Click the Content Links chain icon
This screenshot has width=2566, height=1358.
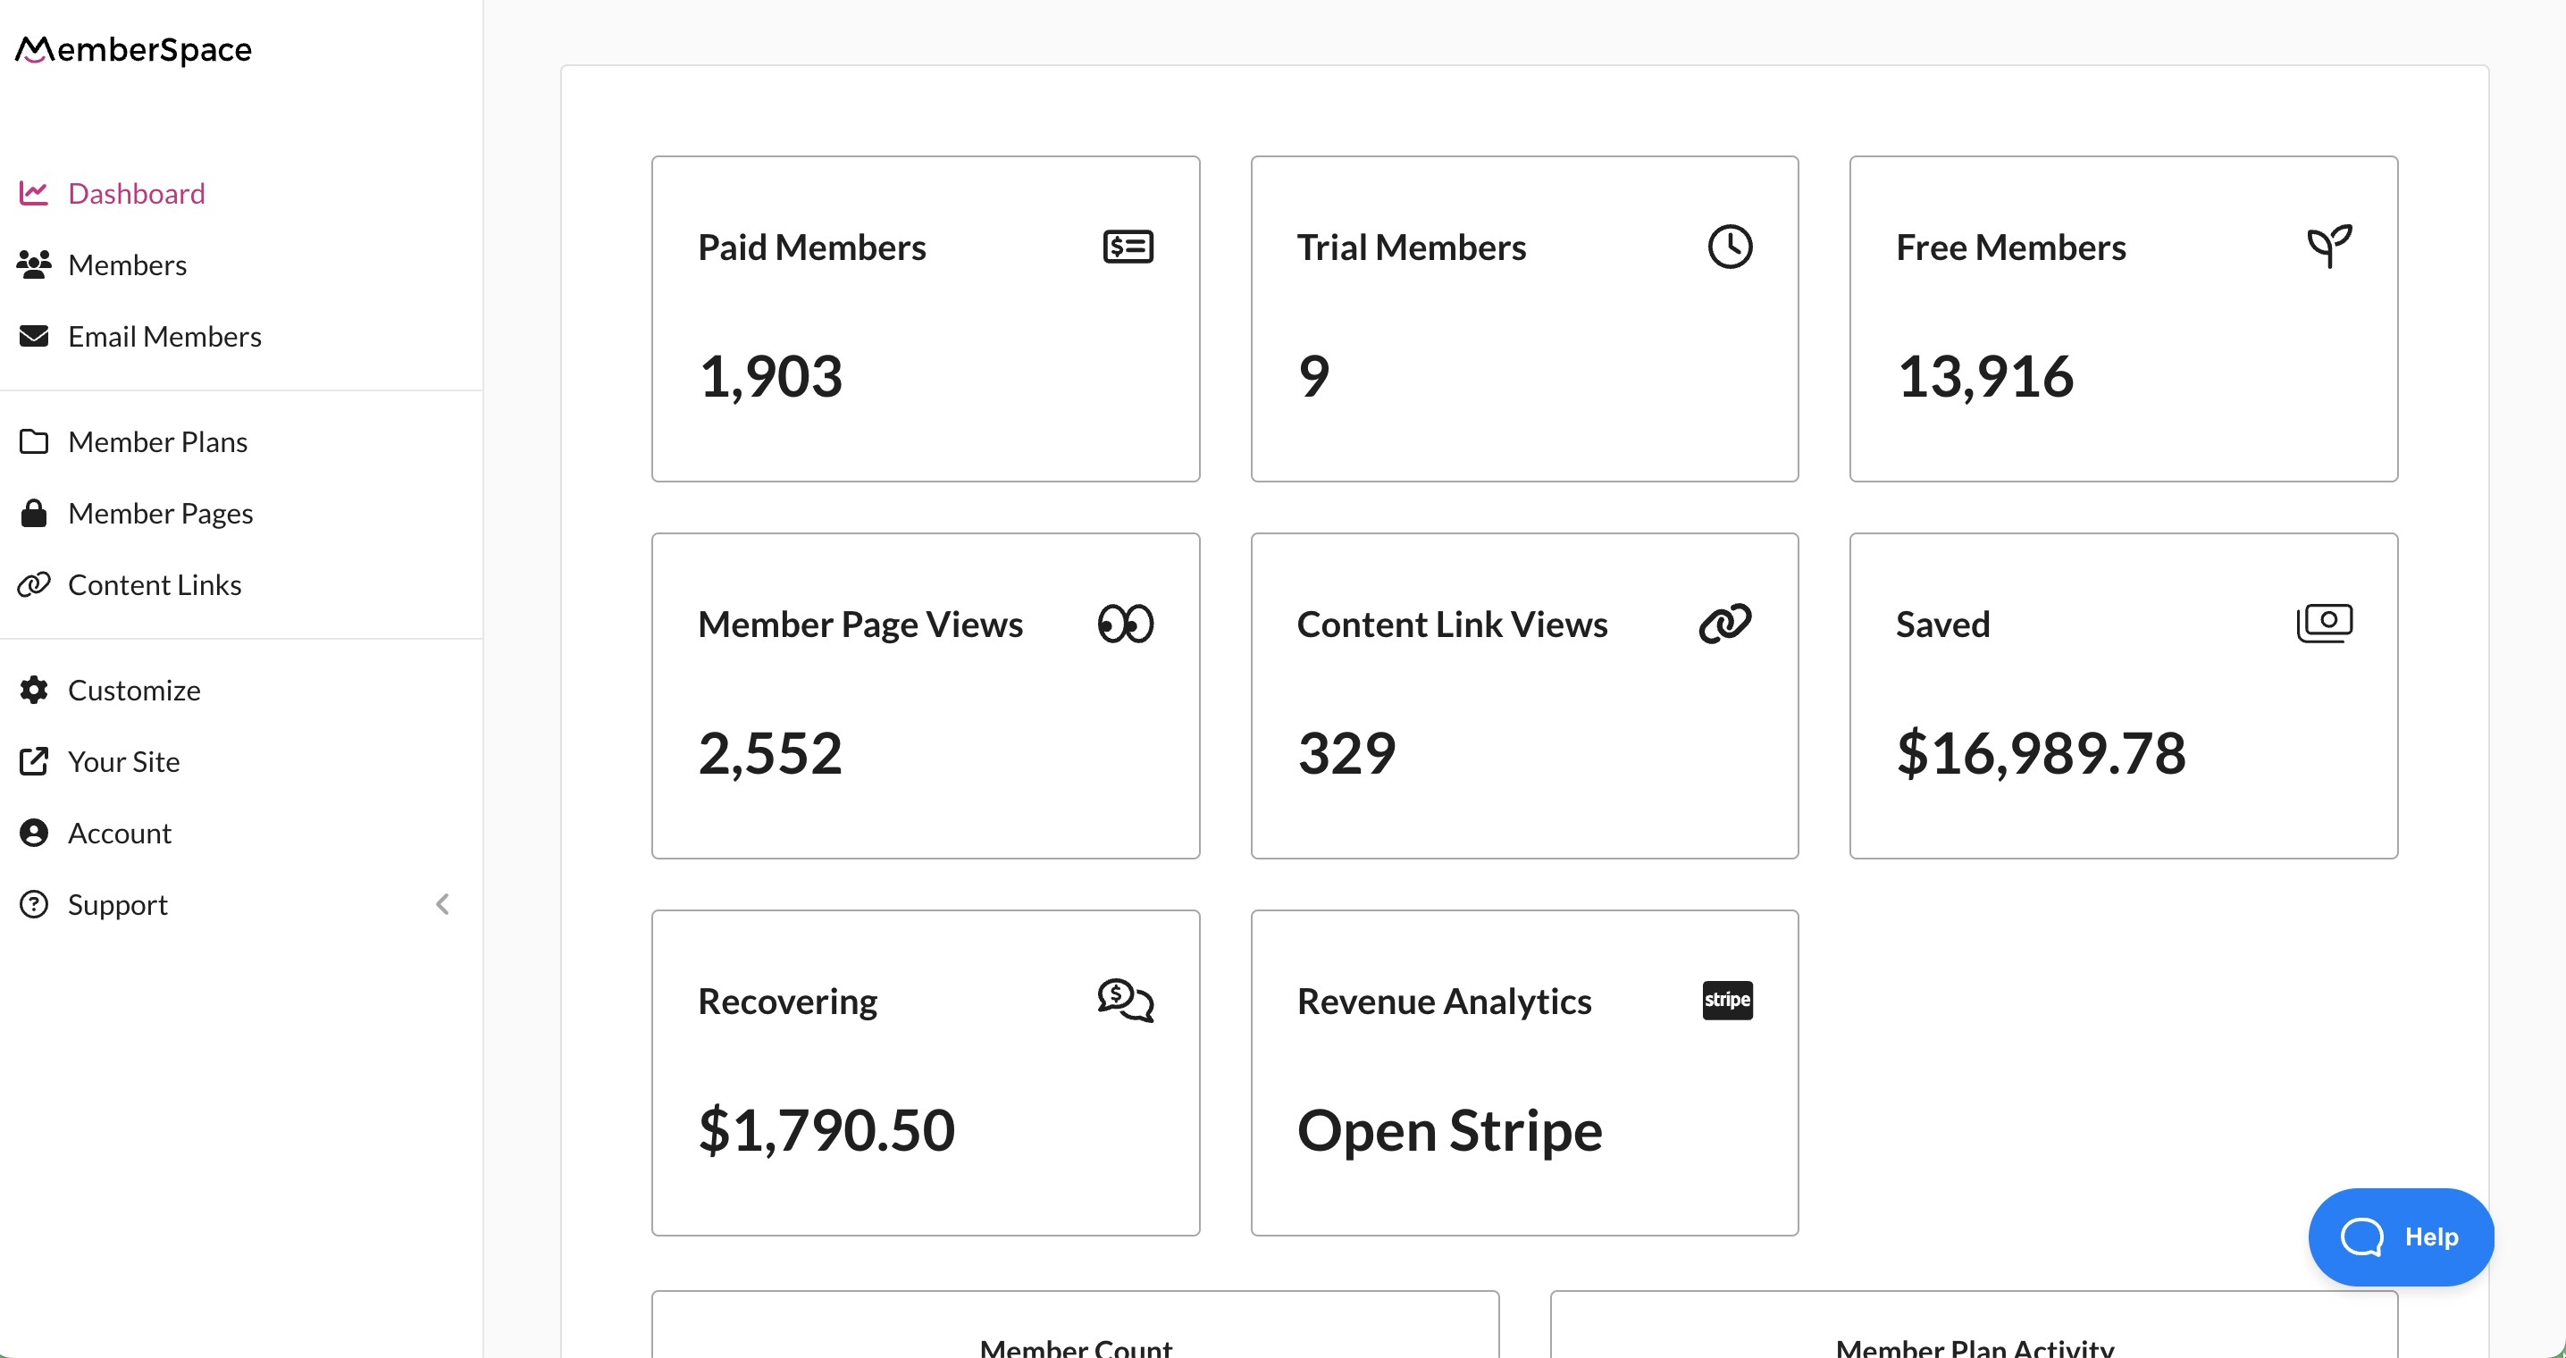(34, 585)
